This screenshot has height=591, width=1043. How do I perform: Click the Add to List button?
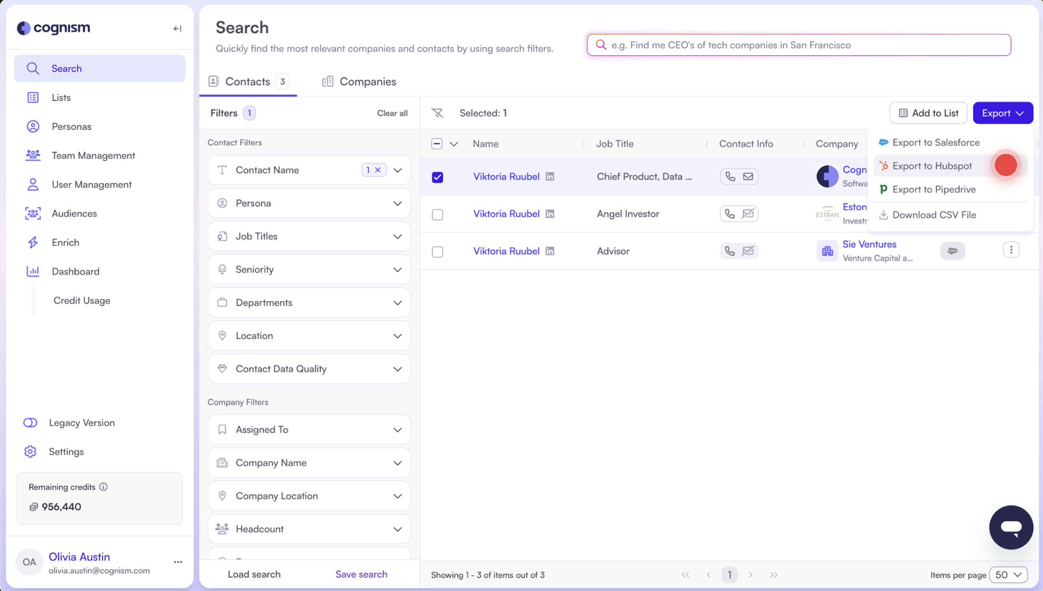[x=928, y=113]
